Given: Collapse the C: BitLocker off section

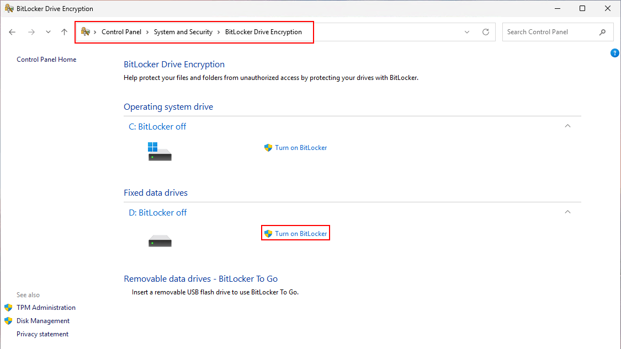Looking at the screenshot, I should [567, 126].
